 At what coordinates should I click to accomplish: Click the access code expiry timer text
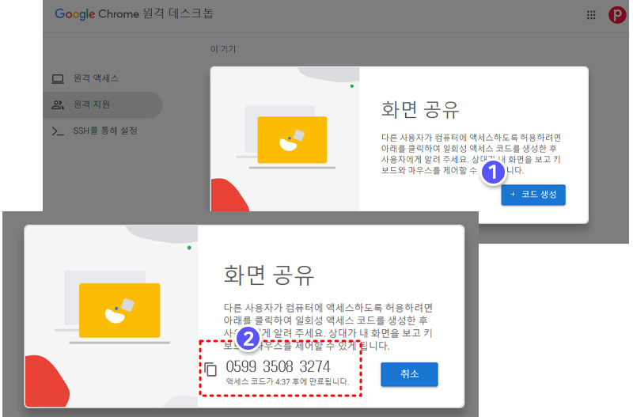pyautogui.click(x=286, y=382)
